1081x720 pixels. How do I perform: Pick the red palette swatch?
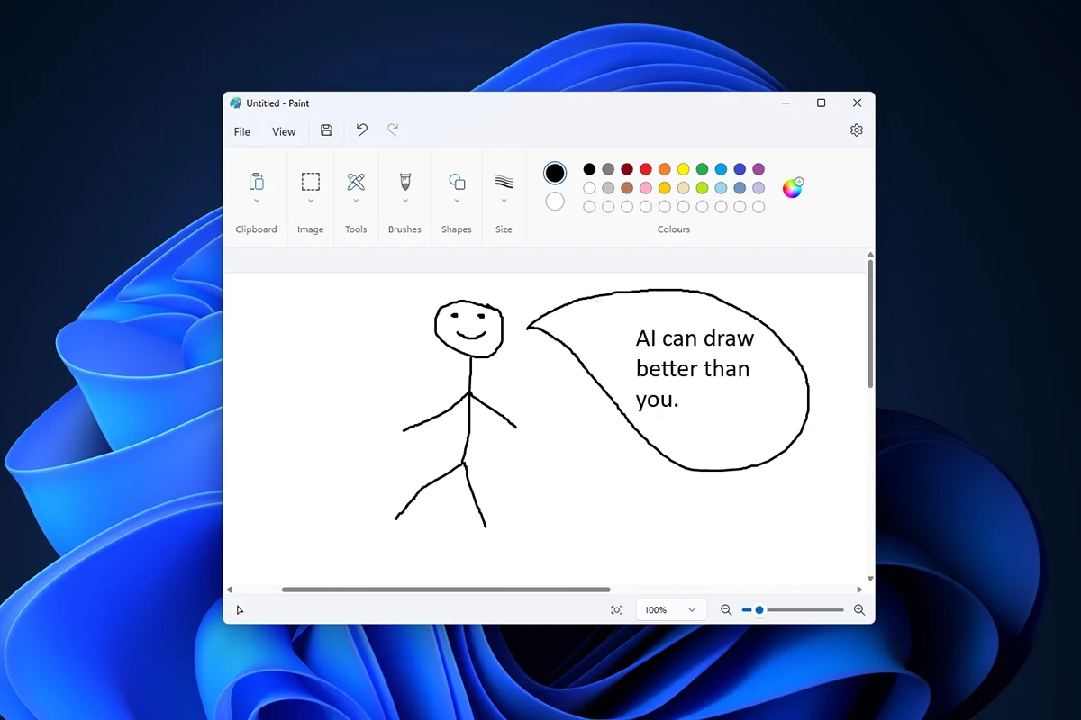[x=646, y=169]
